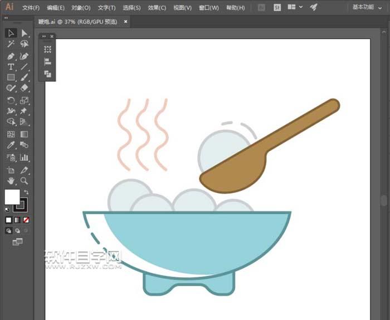Open the Transform panel icon in floating dock
The width and height of the screenshot is (390, 320).
coord(47,49)
